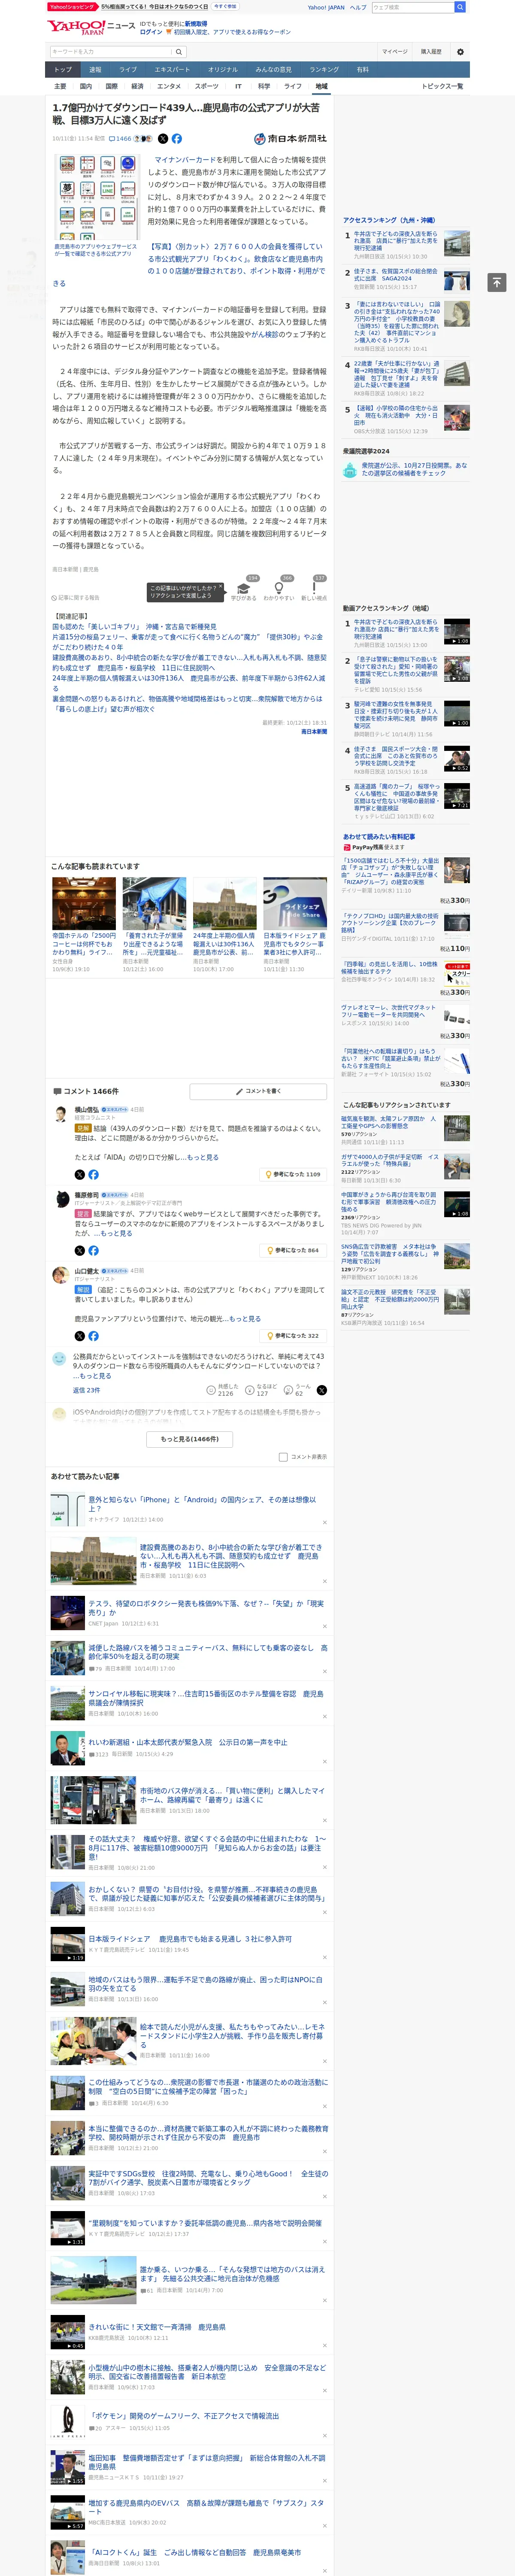Share article on X below headline
This screenshot has width=515, height=2576.
(x=163, y=139)
